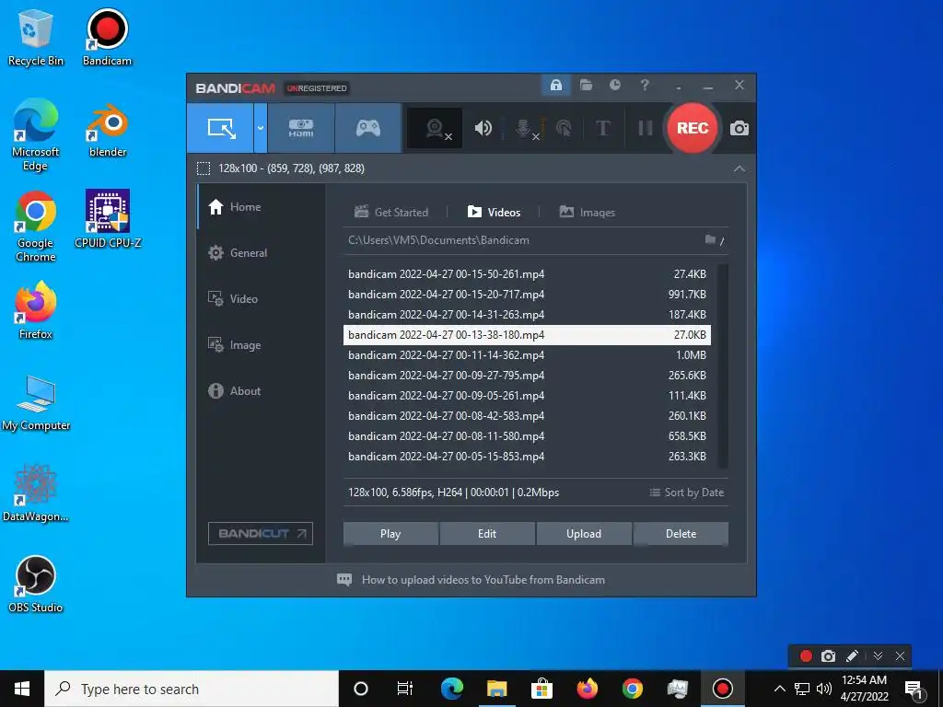Open the About section
The height and width of the screenshot is (707, 943).
[x=261, y=390]
